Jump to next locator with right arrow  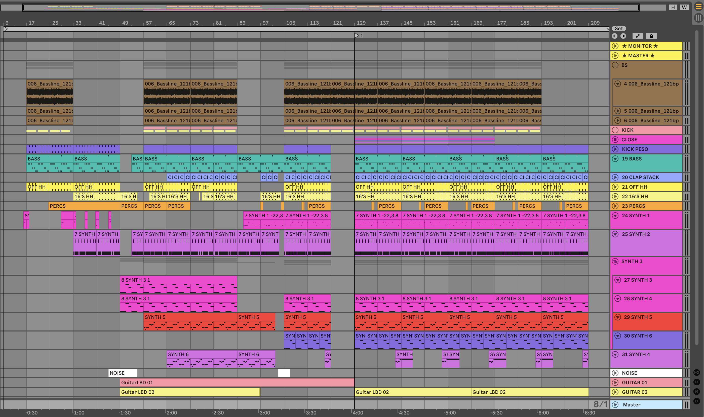coord(623,36)
